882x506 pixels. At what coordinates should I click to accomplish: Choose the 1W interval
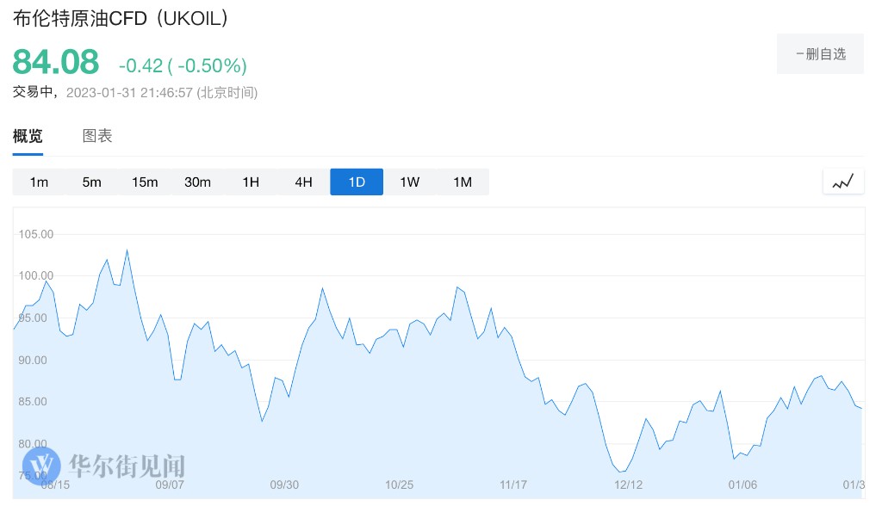409,182
